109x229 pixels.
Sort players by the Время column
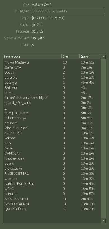[x=90, y=56]
